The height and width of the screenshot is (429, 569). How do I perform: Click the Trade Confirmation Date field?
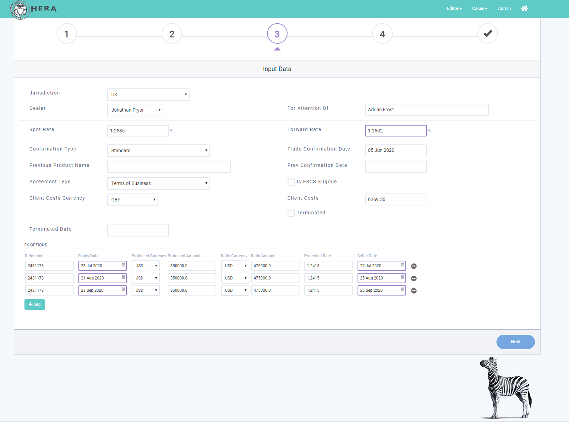[396, 150]
